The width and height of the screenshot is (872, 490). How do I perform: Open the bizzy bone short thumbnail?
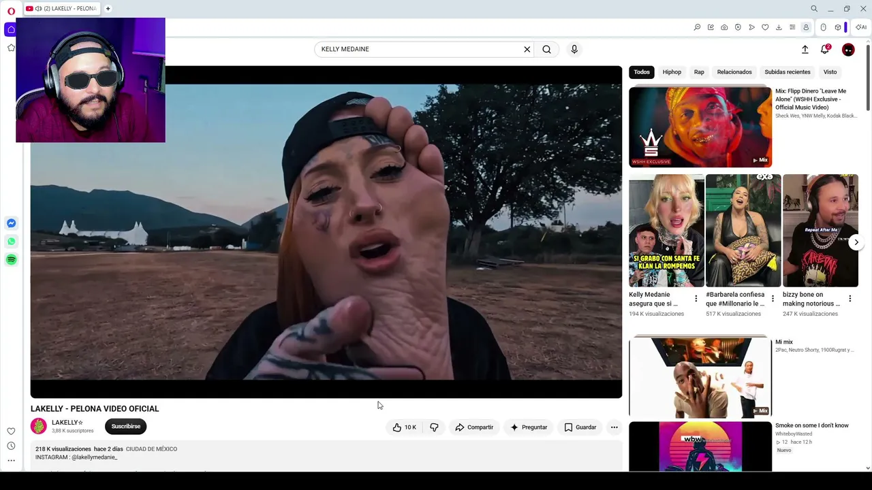pyautogui.click(x=820, y=231)
